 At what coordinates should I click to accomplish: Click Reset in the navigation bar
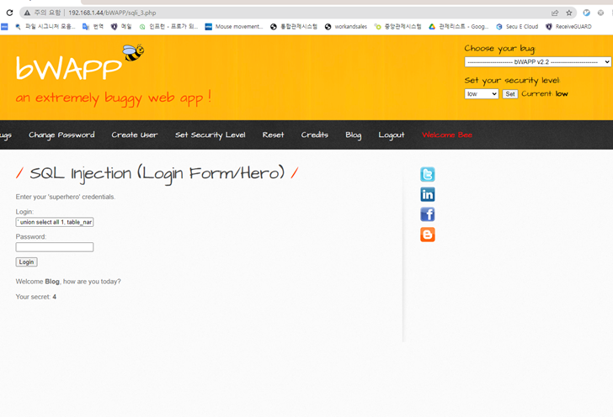[x=273, y=135]
